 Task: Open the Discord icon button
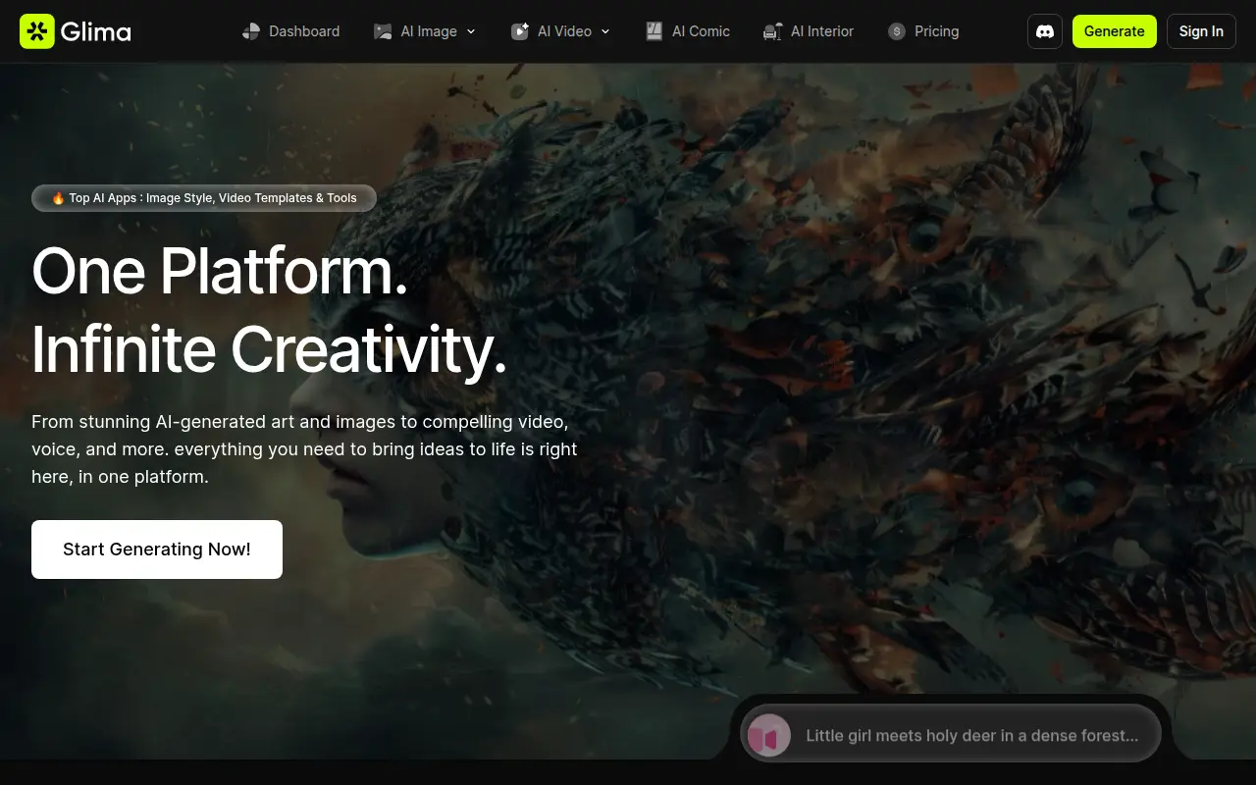click(1045, 31)
